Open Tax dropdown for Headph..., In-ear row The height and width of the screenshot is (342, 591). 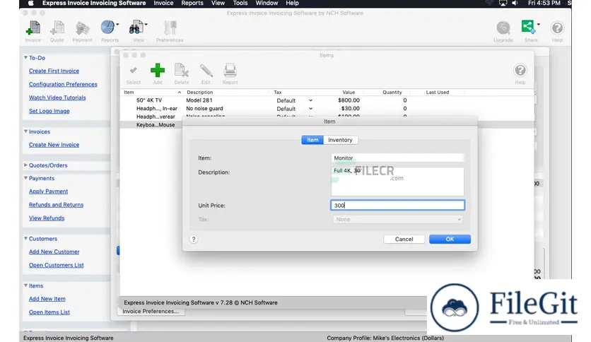[x=310, y=109]
